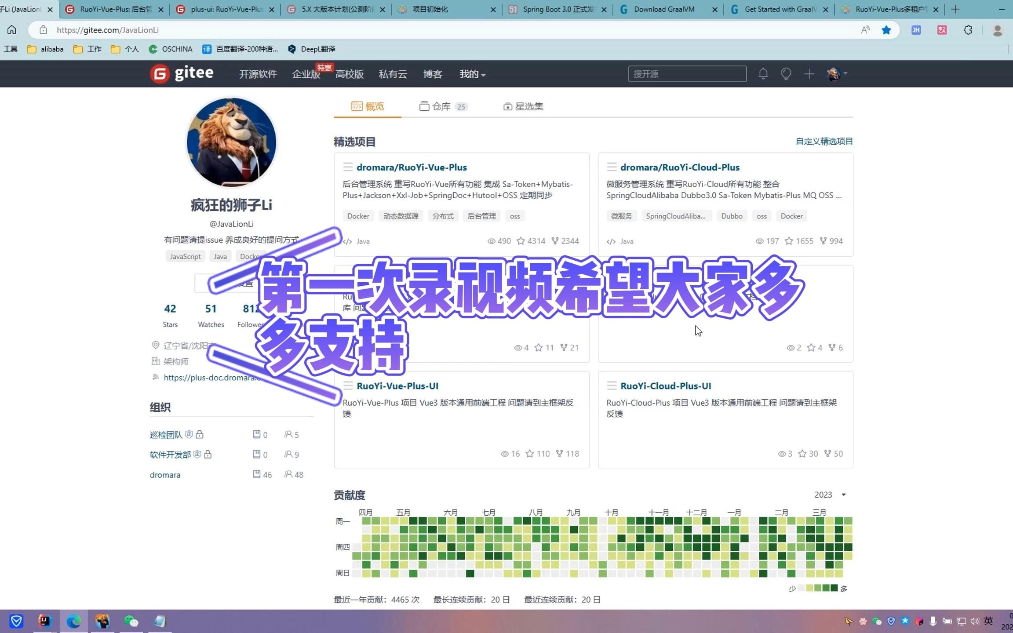Click the 自定义精选项目 link
Image resolution: width=1013 pixels, height=633 pixels.
(824, 141)
